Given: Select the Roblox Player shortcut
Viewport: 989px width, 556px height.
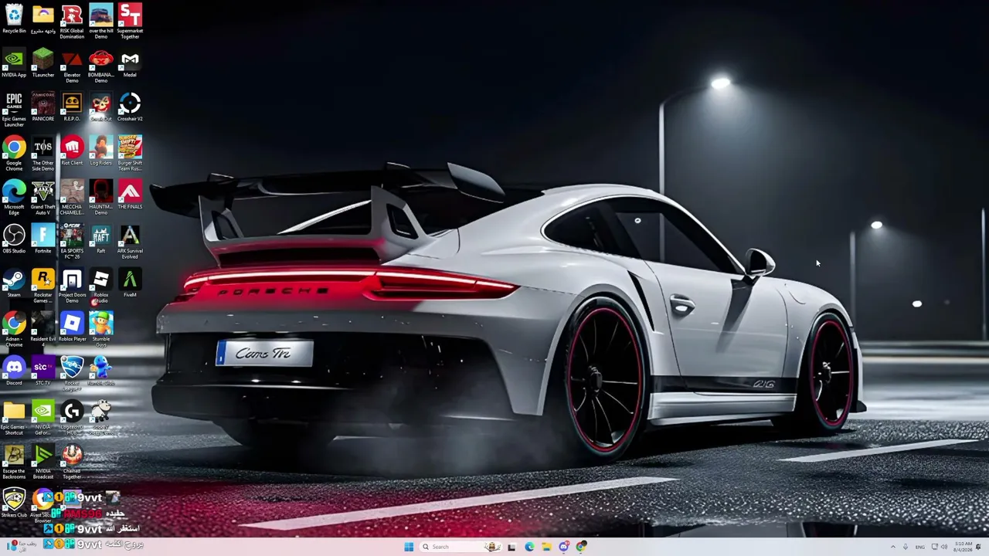Looking at the screenshot, I should click(x=72, y=327).
